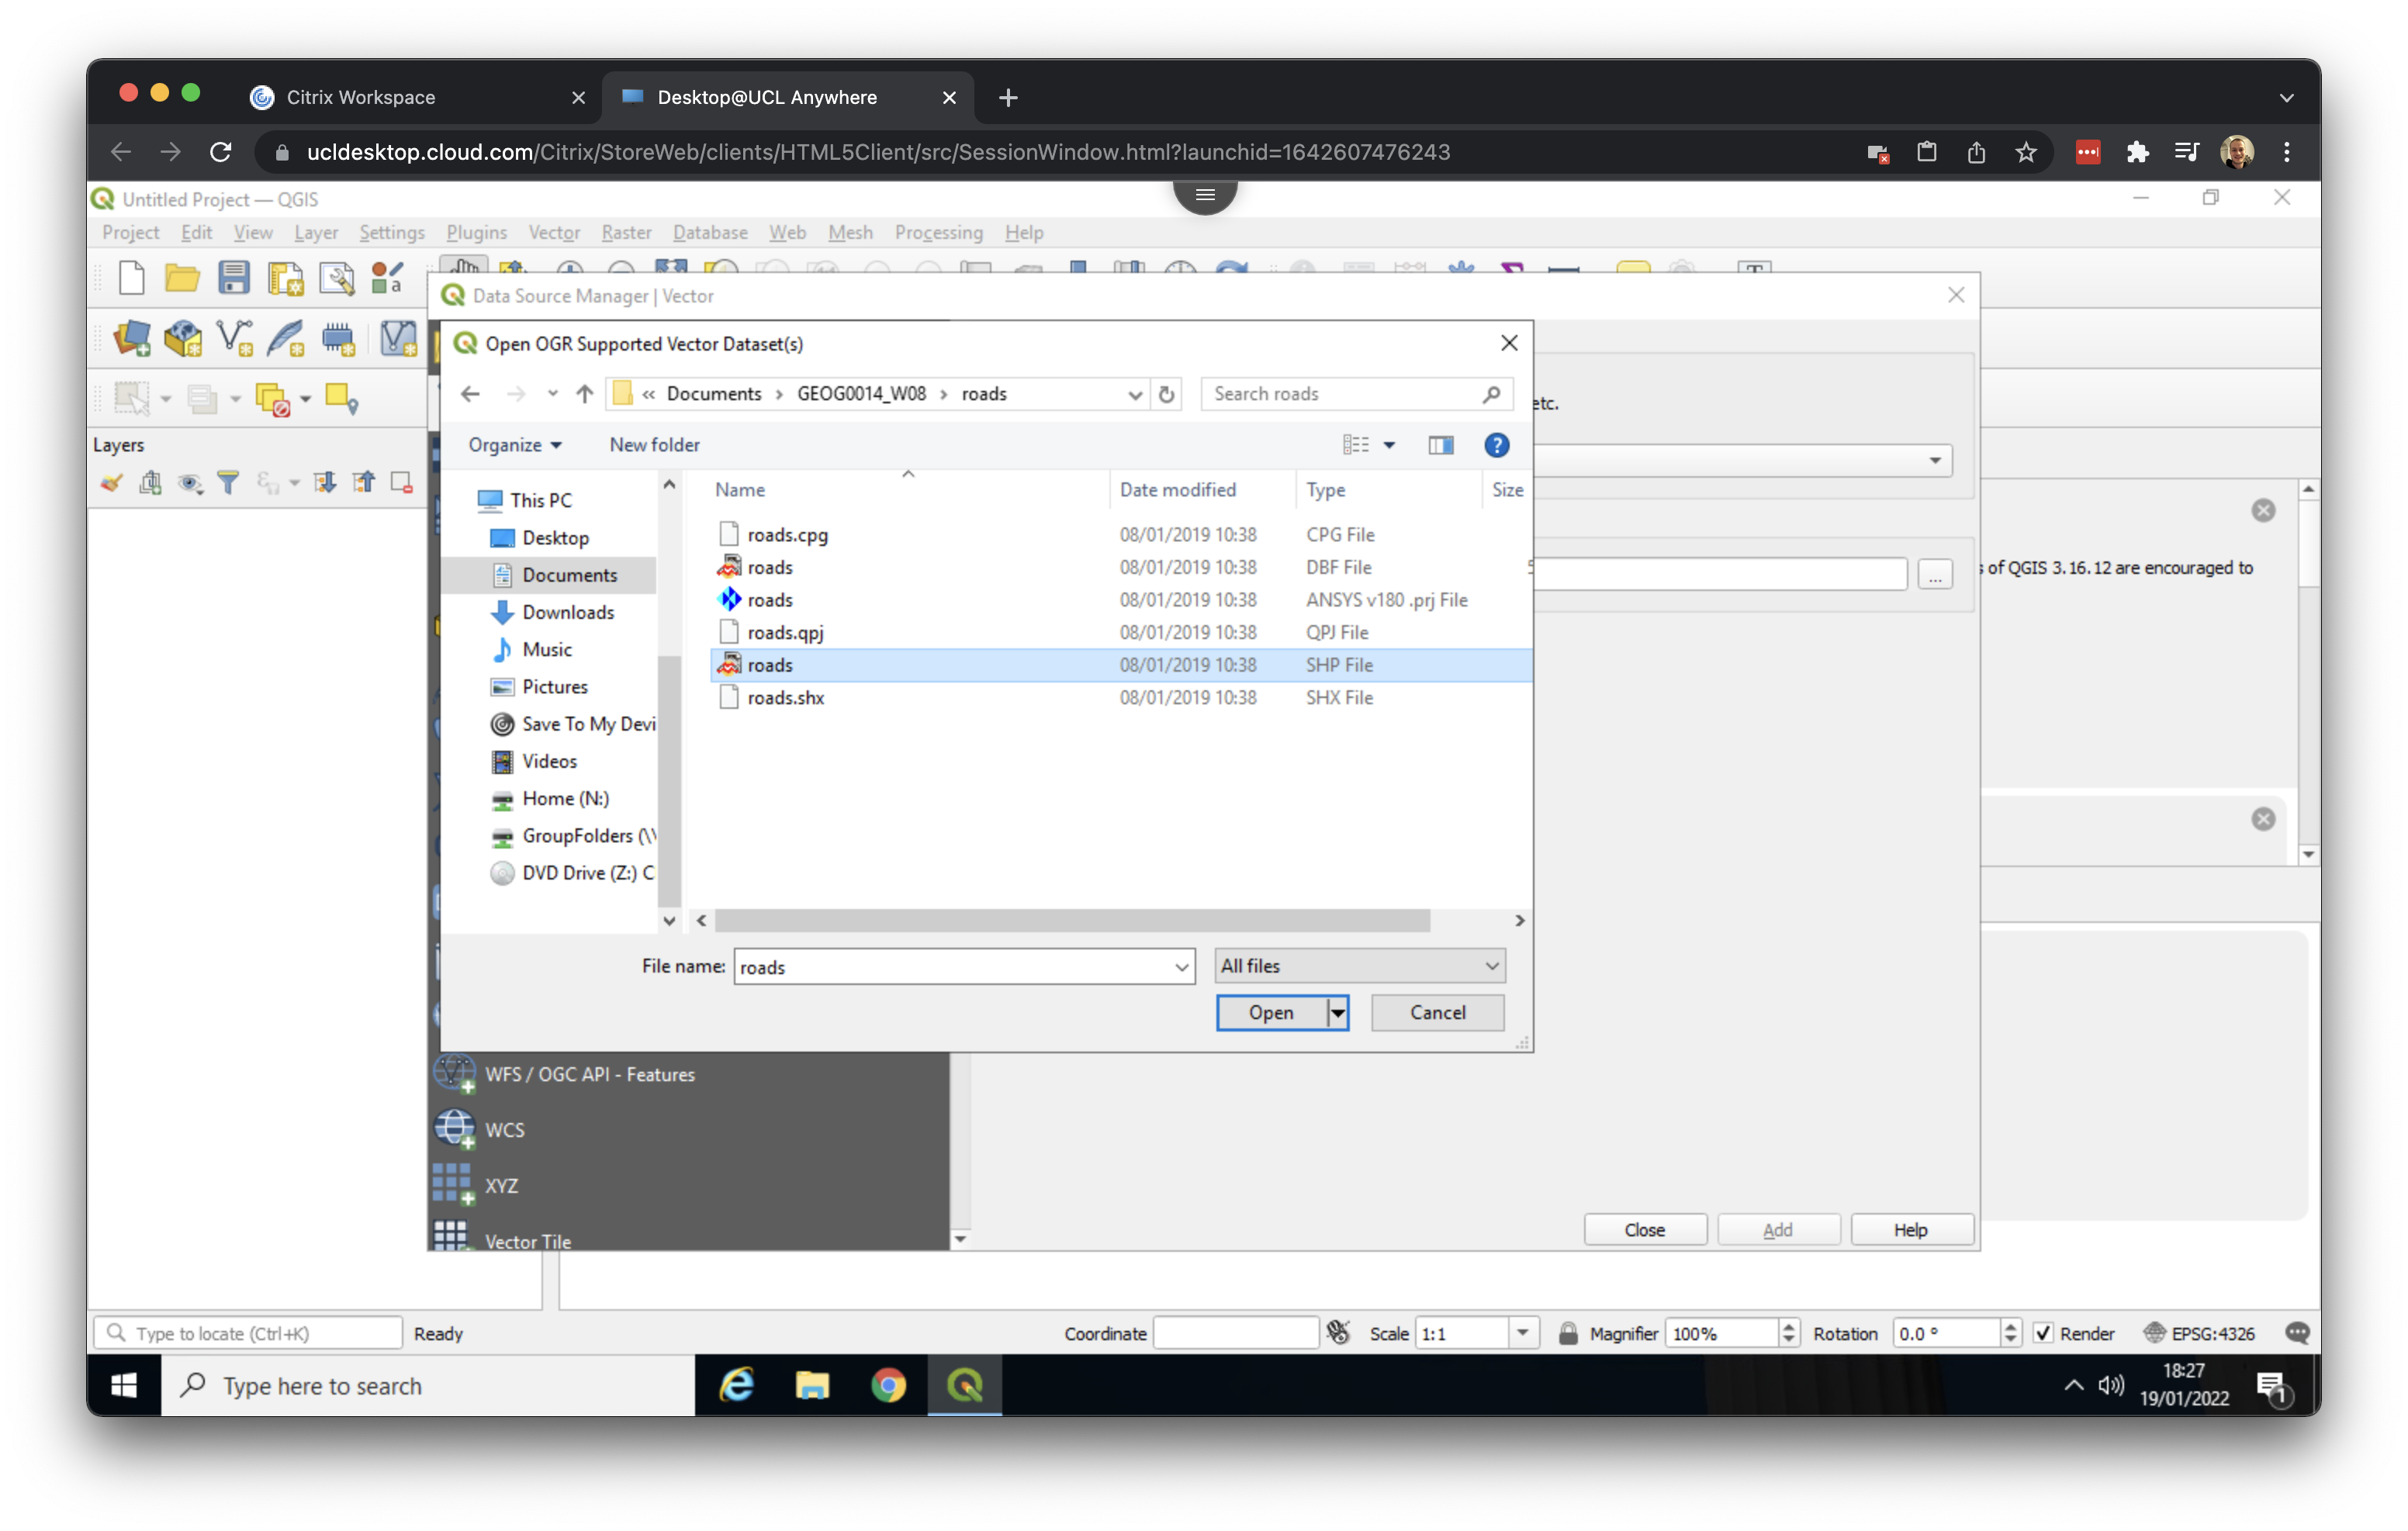Click the refresh folder icon in address bar
Screen dimensions: 2408x1531
[1166, 394]
